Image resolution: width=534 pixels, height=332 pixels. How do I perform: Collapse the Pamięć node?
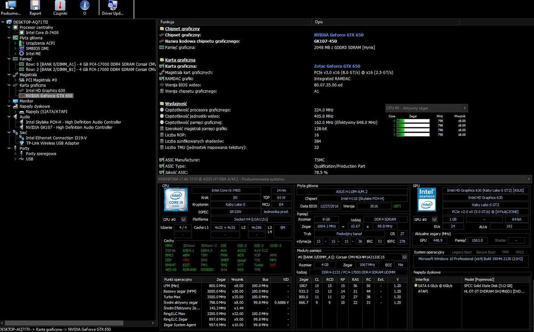(x=9, y=59)
